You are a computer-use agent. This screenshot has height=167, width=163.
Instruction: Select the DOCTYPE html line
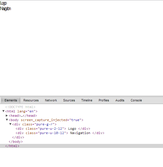coord(20,107)
